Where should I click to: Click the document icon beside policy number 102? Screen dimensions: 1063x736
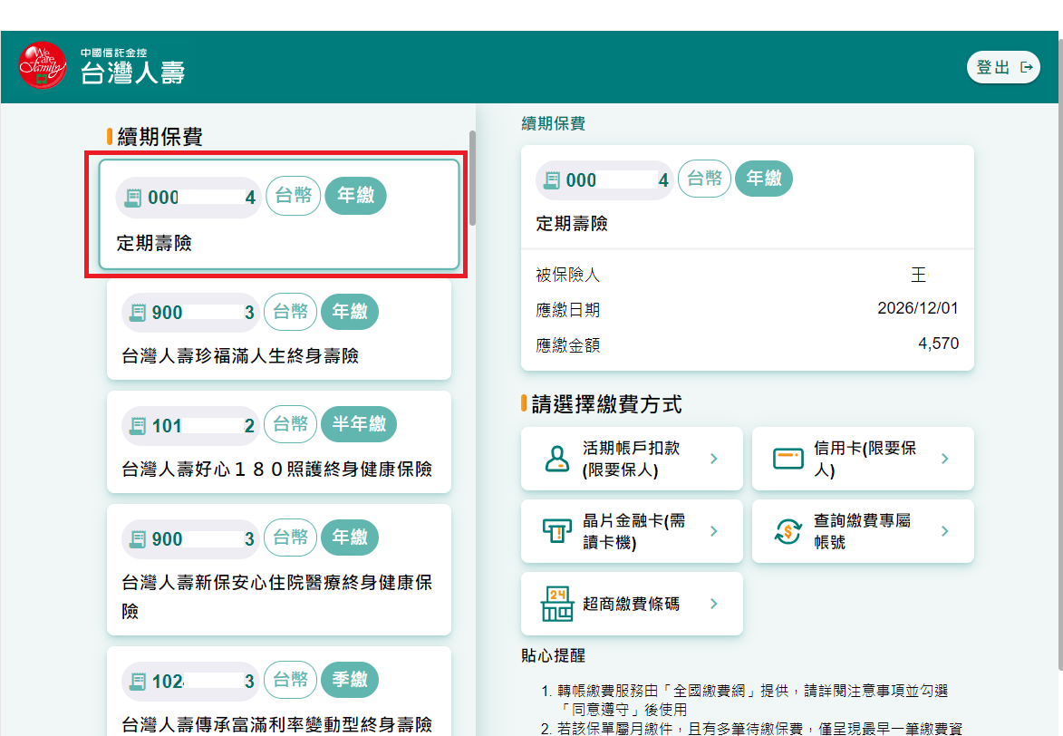click(x=137, y=681)
